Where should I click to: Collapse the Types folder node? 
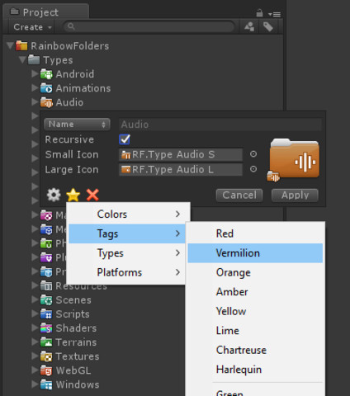(22, 59)
